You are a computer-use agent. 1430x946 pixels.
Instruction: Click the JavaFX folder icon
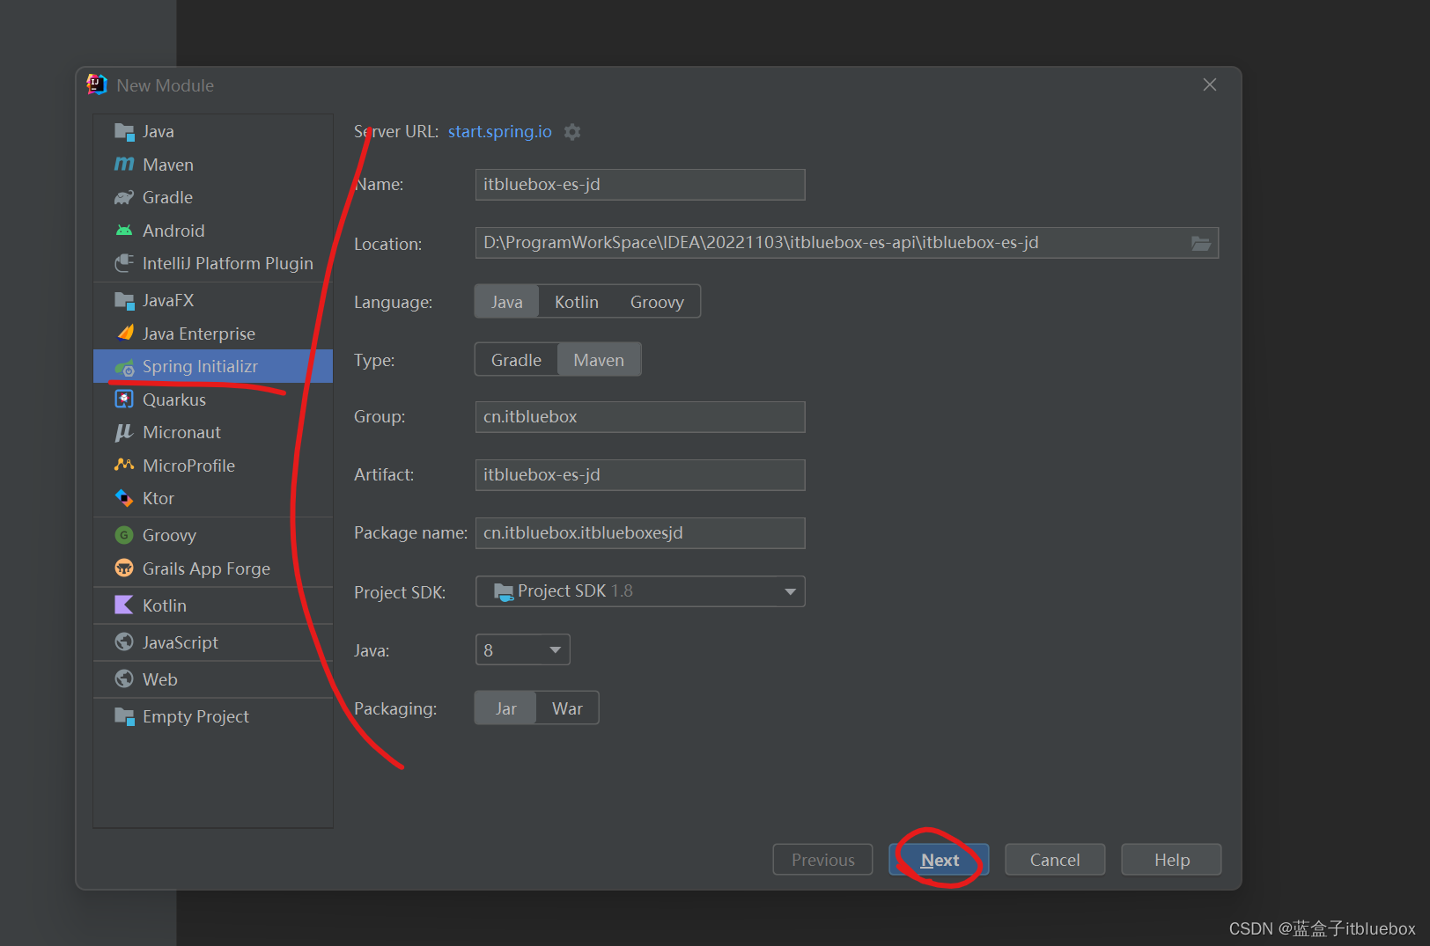click(124, 301)
